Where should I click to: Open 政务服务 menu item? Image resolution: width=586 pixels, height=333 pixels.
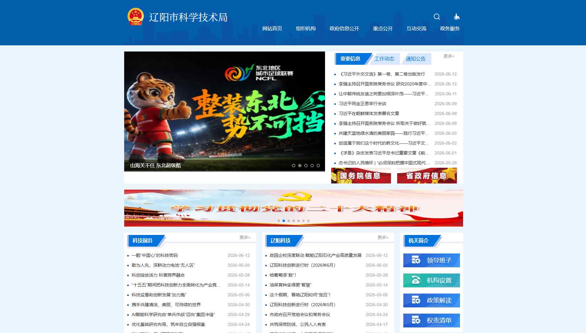(x=450, y=28)
